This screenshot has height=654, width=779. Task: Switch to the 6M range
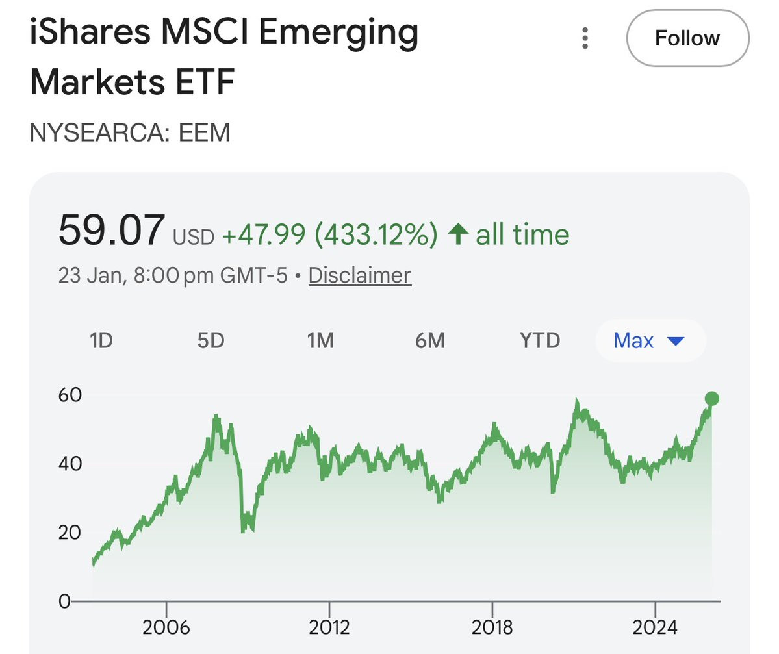point(429,341)
